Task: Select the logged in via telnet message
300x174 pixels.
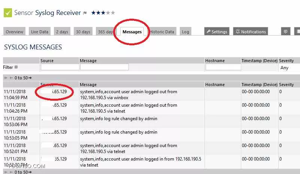Action: tap(140, 162)
